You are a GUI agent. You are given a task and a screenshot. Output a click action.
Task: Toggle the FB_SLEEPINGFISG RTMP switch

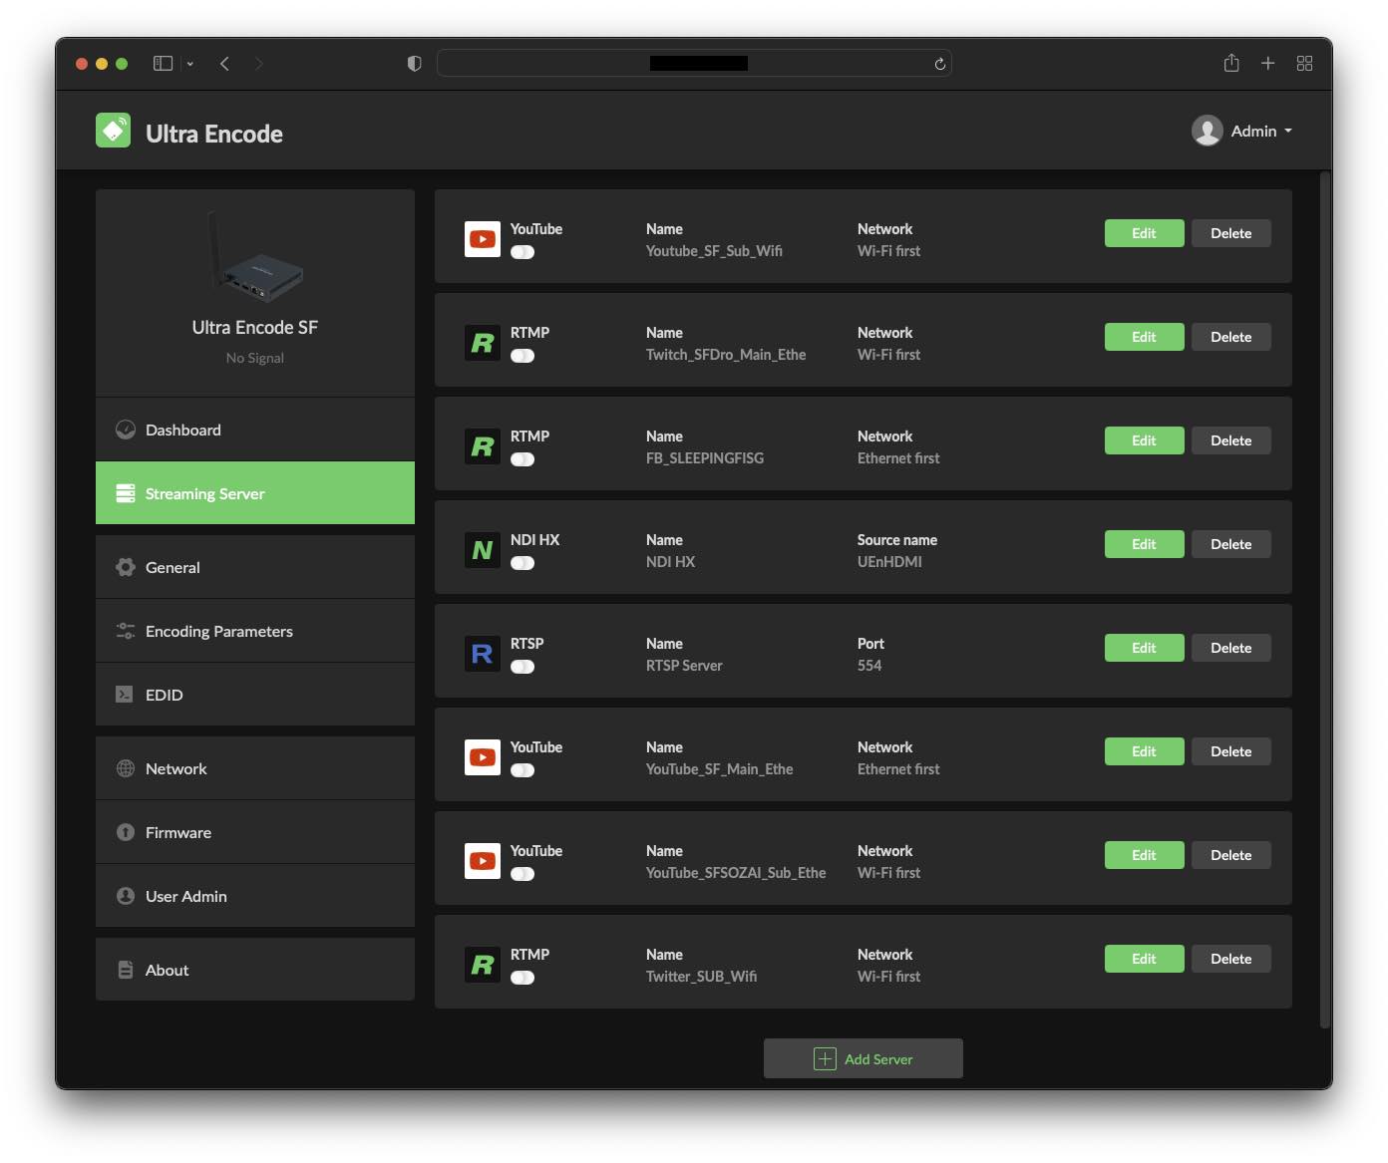tap(522, 459)
